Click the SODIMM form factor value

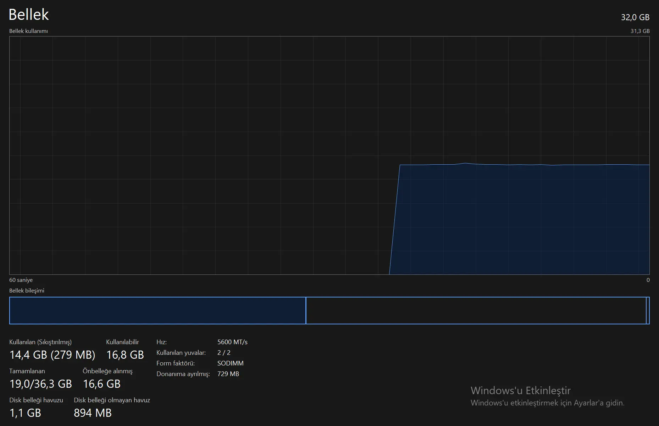point(230,363)
